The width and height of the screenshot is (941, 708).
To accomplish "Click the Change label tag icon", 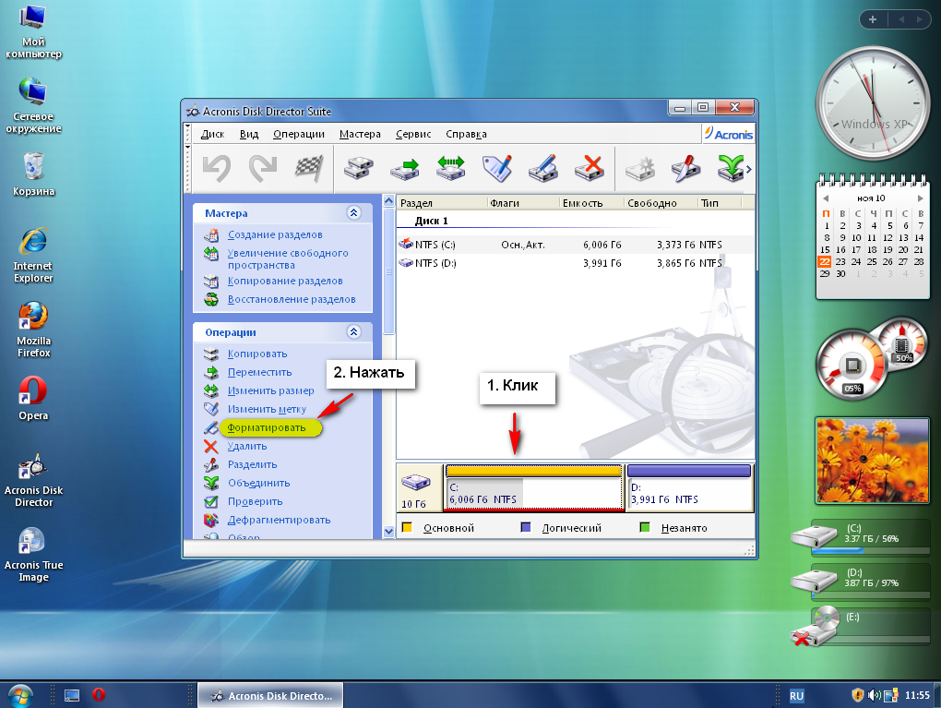I will pyautogui.click(x=497, y=168).
